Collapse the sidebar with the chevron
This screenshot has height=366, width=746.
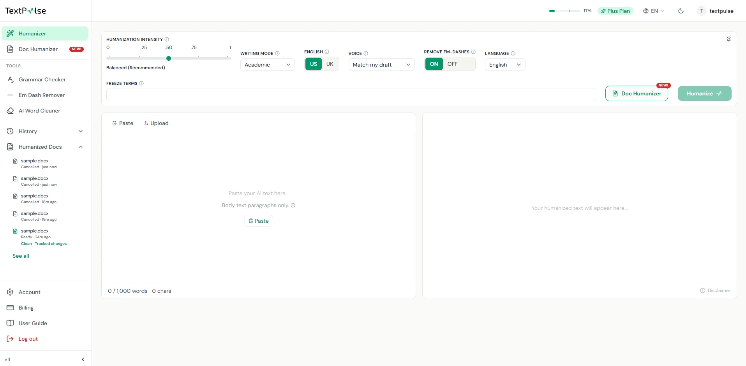point(83,359)
